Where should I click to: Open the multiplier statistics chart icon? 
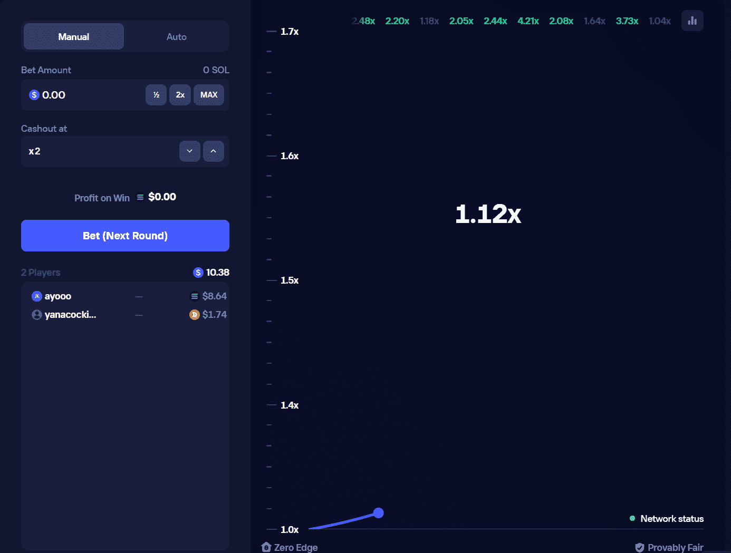pos(692,20)
